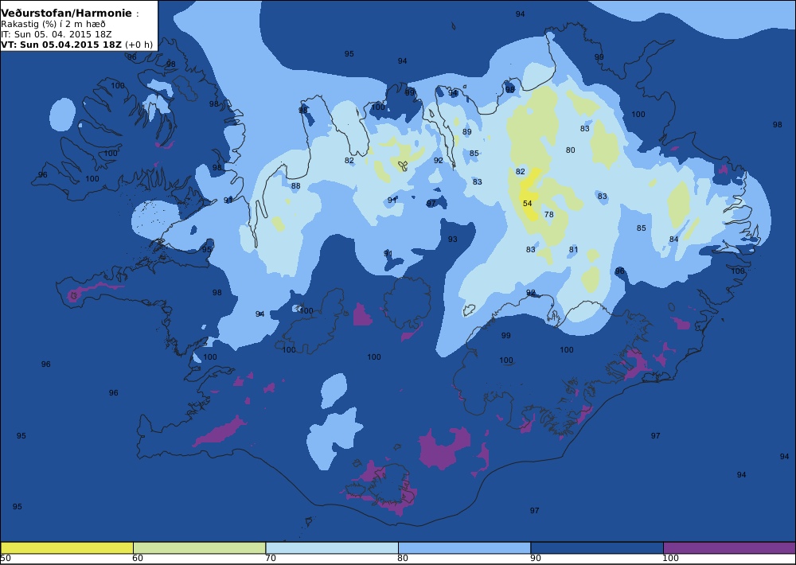Click the '78' humidity value on the map
This screenshot has height=565, width=796.
tap(548, 215)
